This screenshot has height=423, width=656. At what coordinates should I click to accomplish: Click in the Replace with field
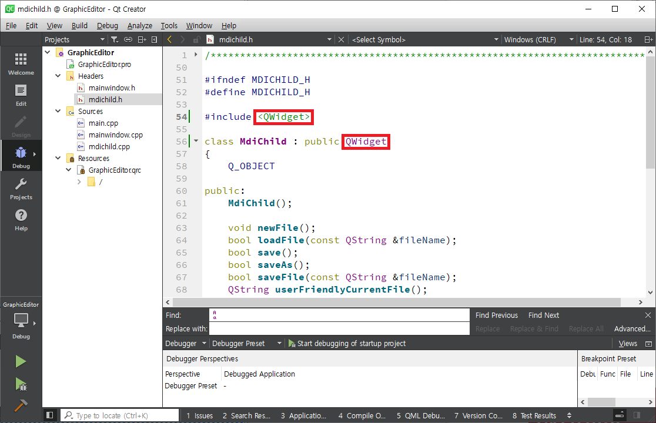(339, 328)
